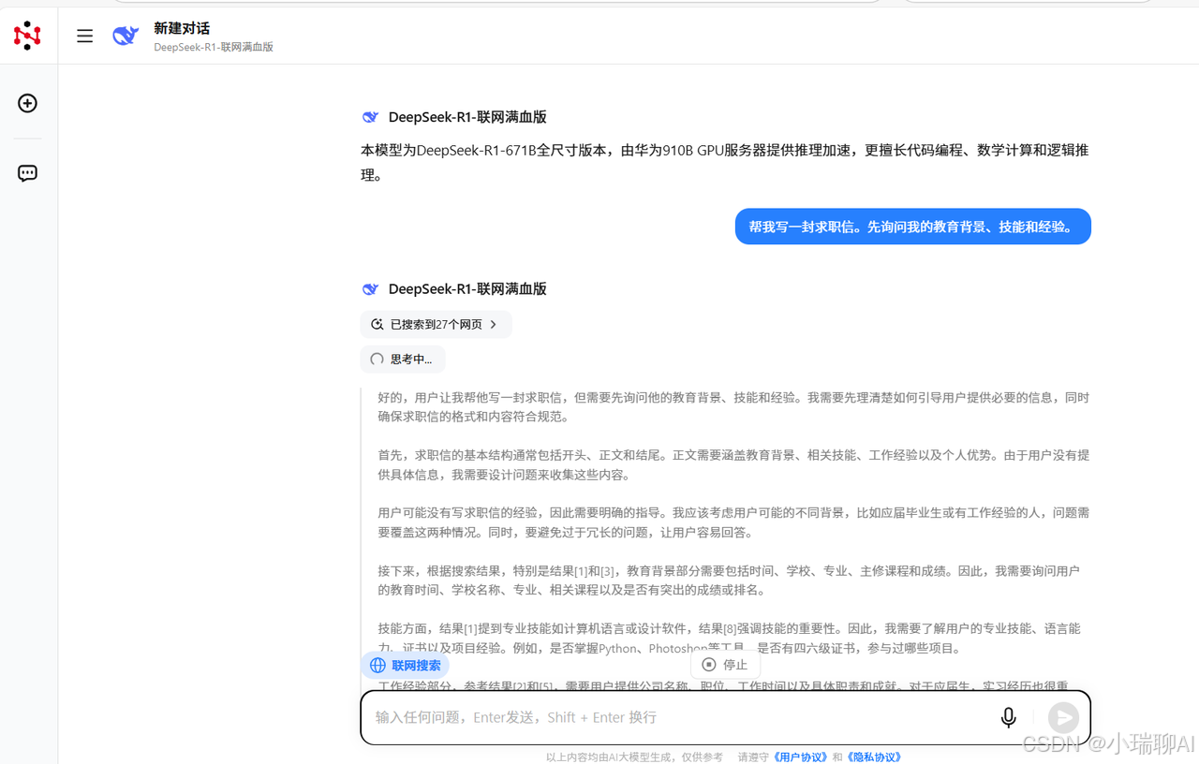Click the send arrow button
The height and width of the screenshot is (764, 1199).
[x=1063, y=718]
